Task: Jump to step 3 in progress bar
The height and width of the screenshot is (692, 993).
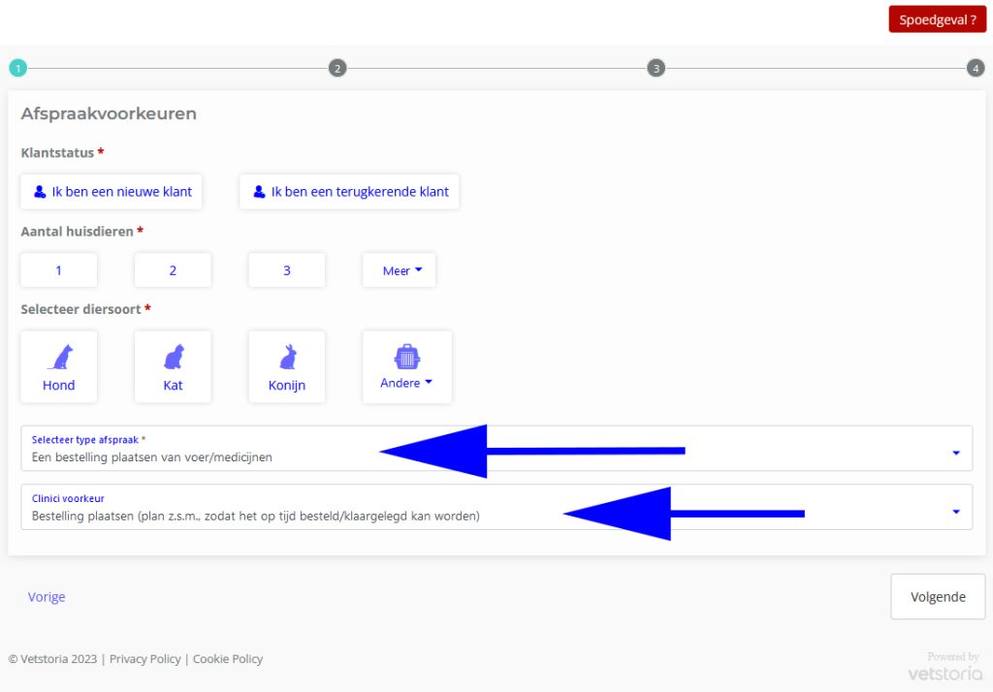Action: 657,68
